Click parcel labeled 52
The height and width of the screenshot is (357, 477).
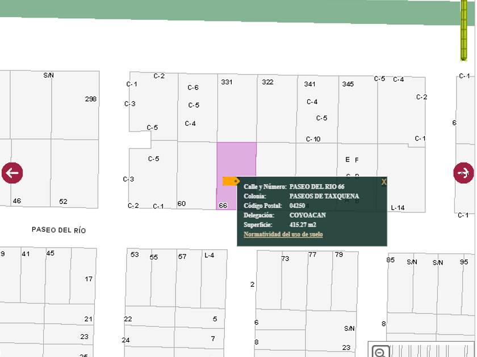coord(63,202)
